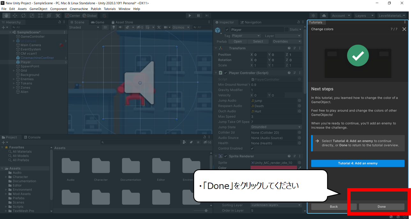The height and width of the screenshot is (219, 411).
Task: Select the Rotate tool
Action: click(x=23, y=15)
